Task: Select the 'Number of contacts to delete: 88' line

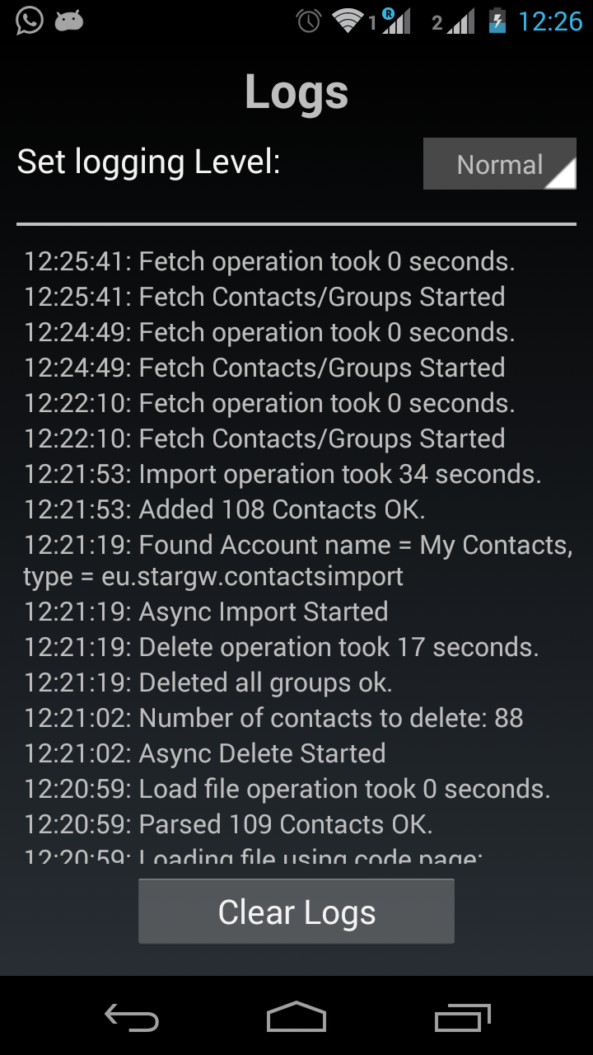Action: pyautogui.click(x=273, y=718)
